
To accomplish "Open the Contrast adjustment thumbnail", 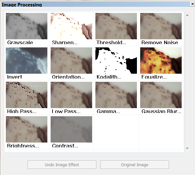I will click(71, 129).
